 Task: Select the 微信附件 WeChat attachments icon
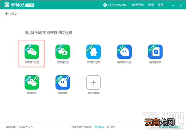(32, 82)
